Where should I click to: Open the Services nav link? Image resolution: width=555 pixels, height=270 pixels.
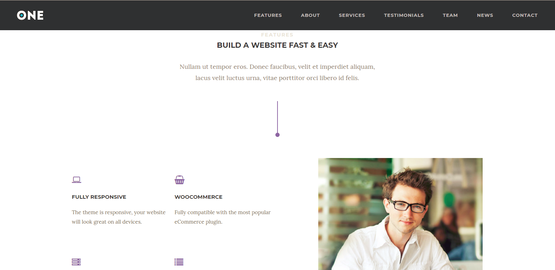pyautogui.click(x=352, y=15)
